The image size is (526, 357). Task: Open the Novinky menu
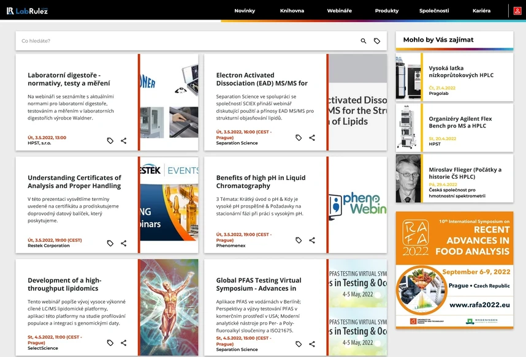click(x=245, y=11)
